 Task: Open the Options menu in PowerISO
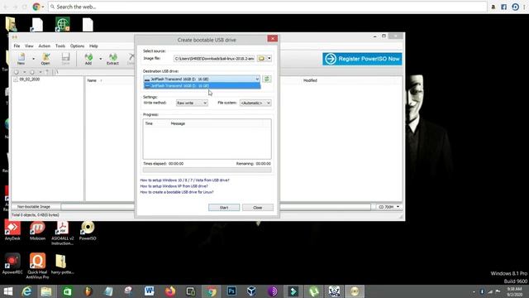[77, 46]
